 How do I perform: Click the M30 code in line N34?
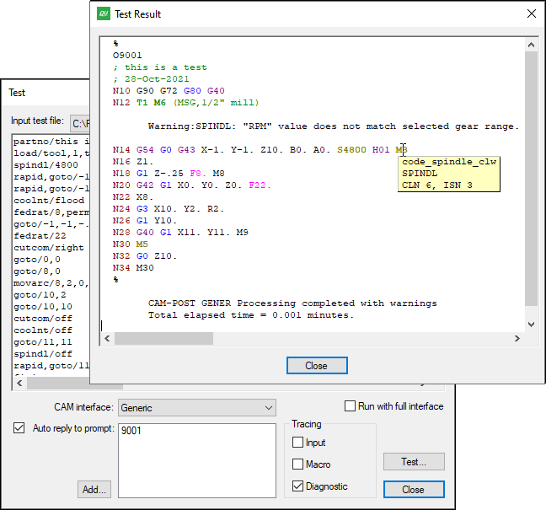click(x=145, y=268)
